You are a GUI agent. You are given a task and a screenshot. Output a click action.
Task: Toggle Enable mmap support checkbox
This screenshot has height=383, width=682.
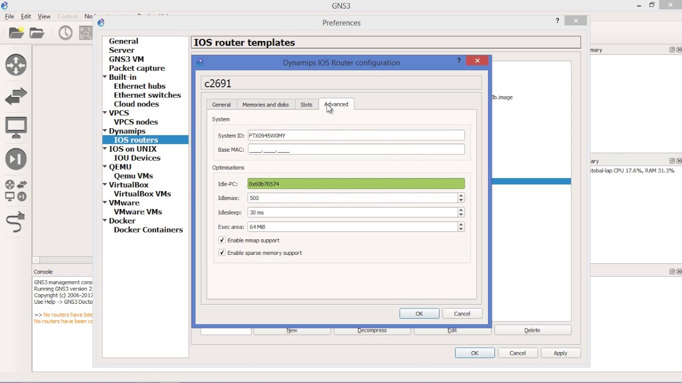point(222,240)
